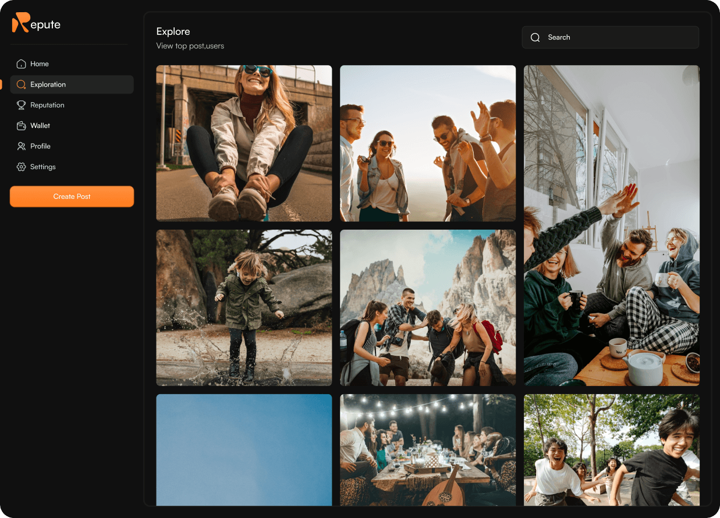Open Settings using the gear icon
Screen dimensions: 720x518
coord(21,167)
